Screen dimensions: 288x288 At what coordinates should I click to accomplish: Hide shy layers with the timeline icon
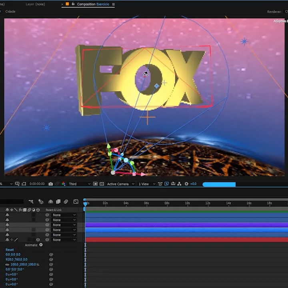50,202
